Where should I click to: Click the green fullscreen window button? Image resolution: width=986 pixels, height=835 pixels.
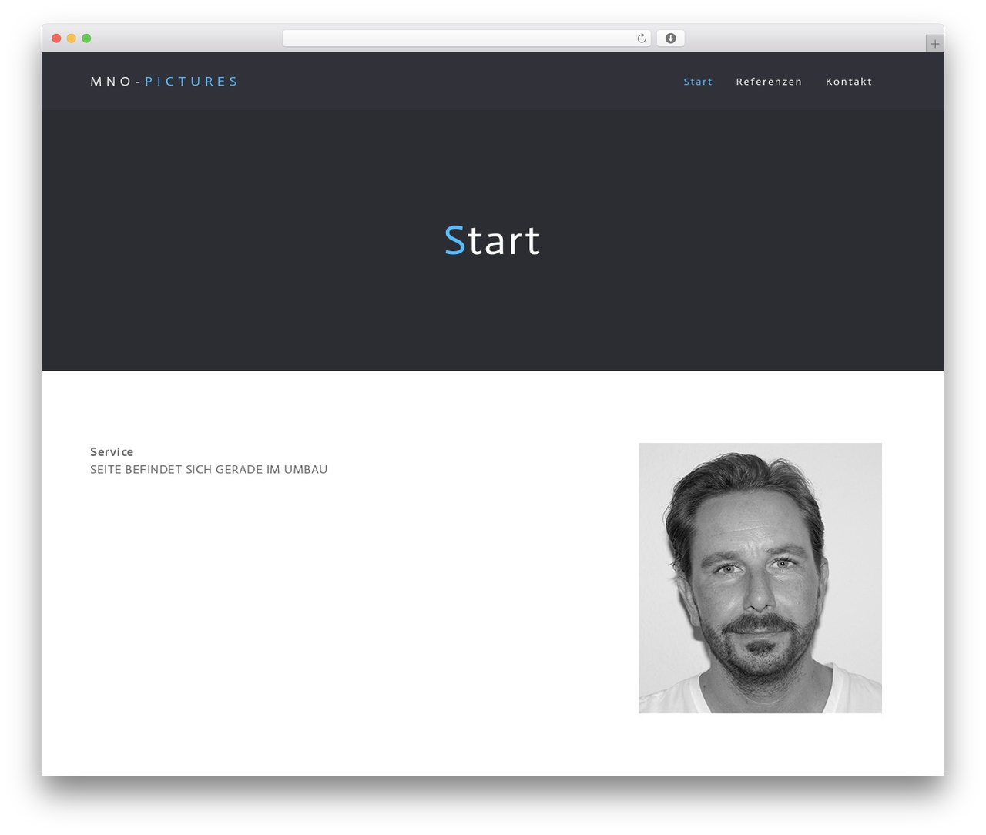86,39
